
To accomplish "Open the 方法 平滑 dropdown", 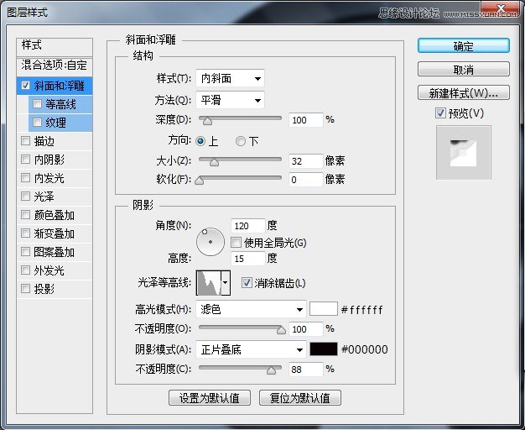I will click(x=230, y=100).
